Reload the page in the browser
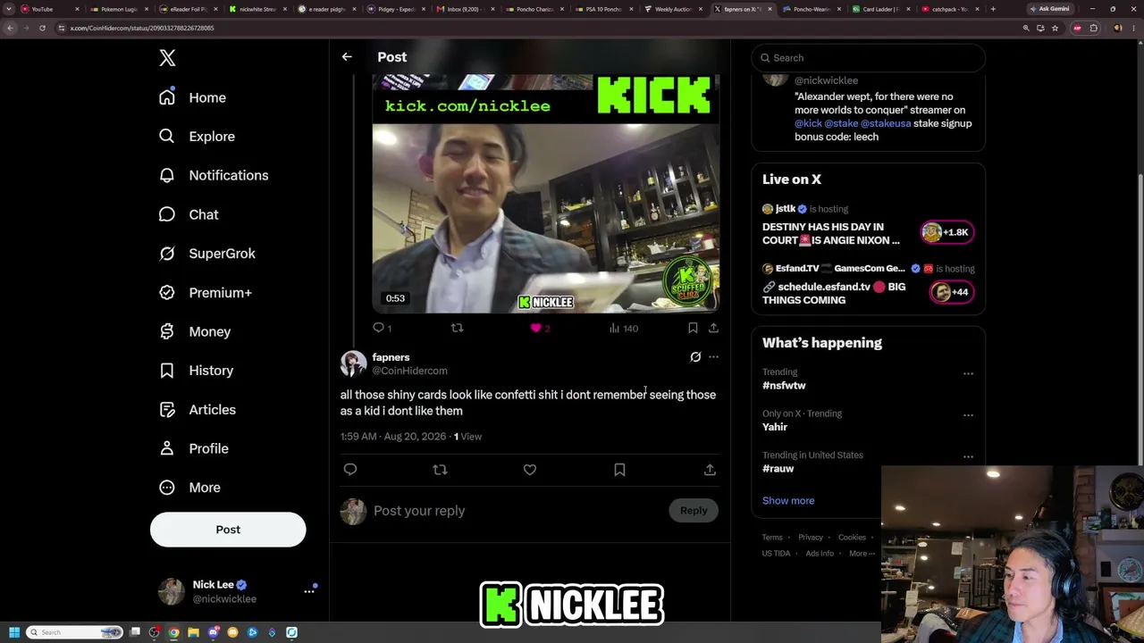This screenshot has height=643, width=1144. 42,28
